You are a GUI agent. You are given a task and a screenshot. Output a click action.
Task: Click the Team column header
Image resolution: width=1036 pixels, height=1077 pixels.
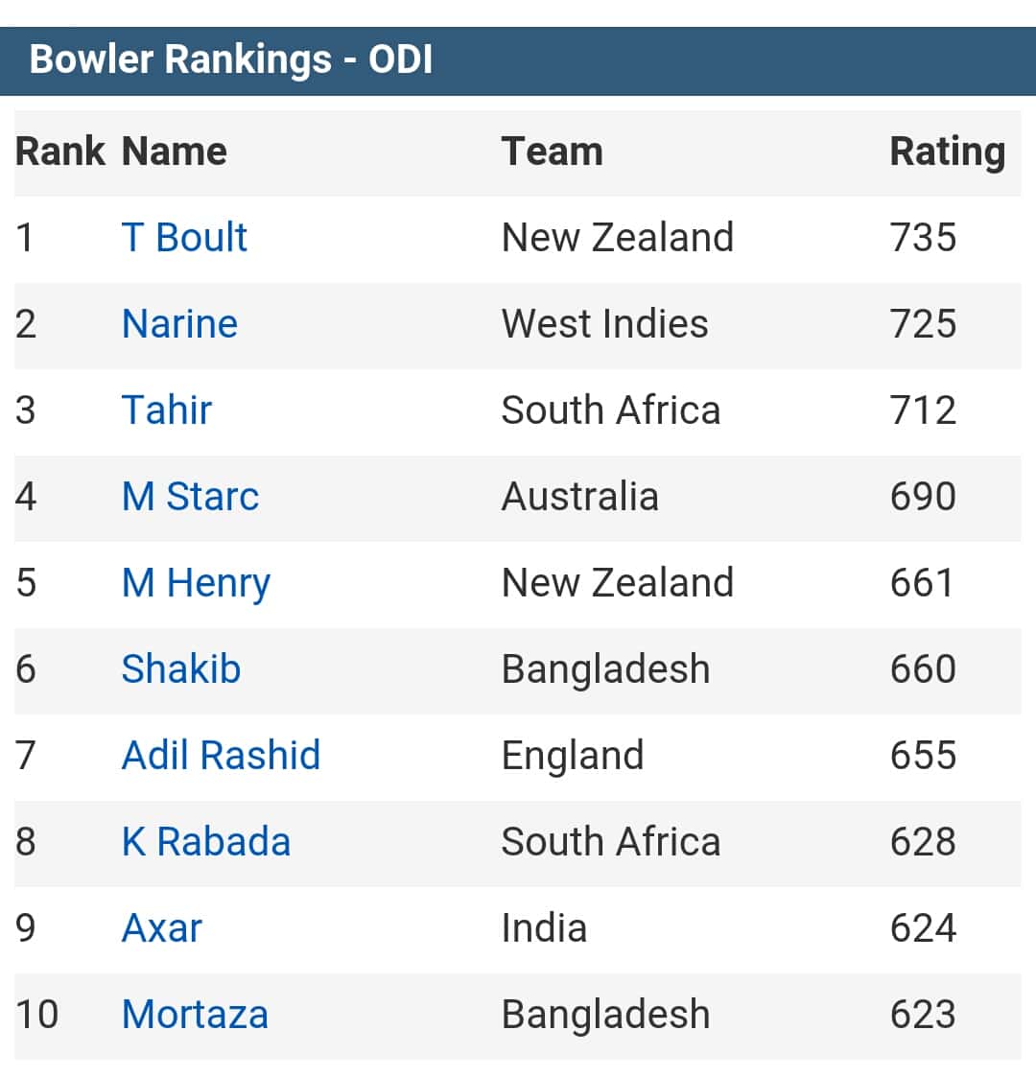pyautogui.click(x=553, y=152)
